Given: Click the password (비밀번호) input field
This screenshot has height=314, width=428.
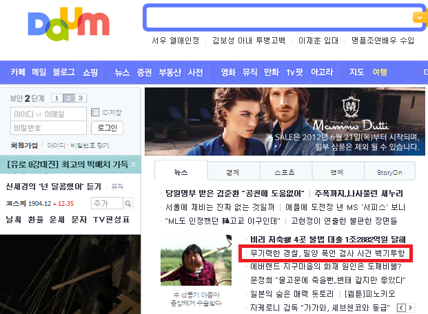Looking at the screenshot, I should tap(48, 127).
